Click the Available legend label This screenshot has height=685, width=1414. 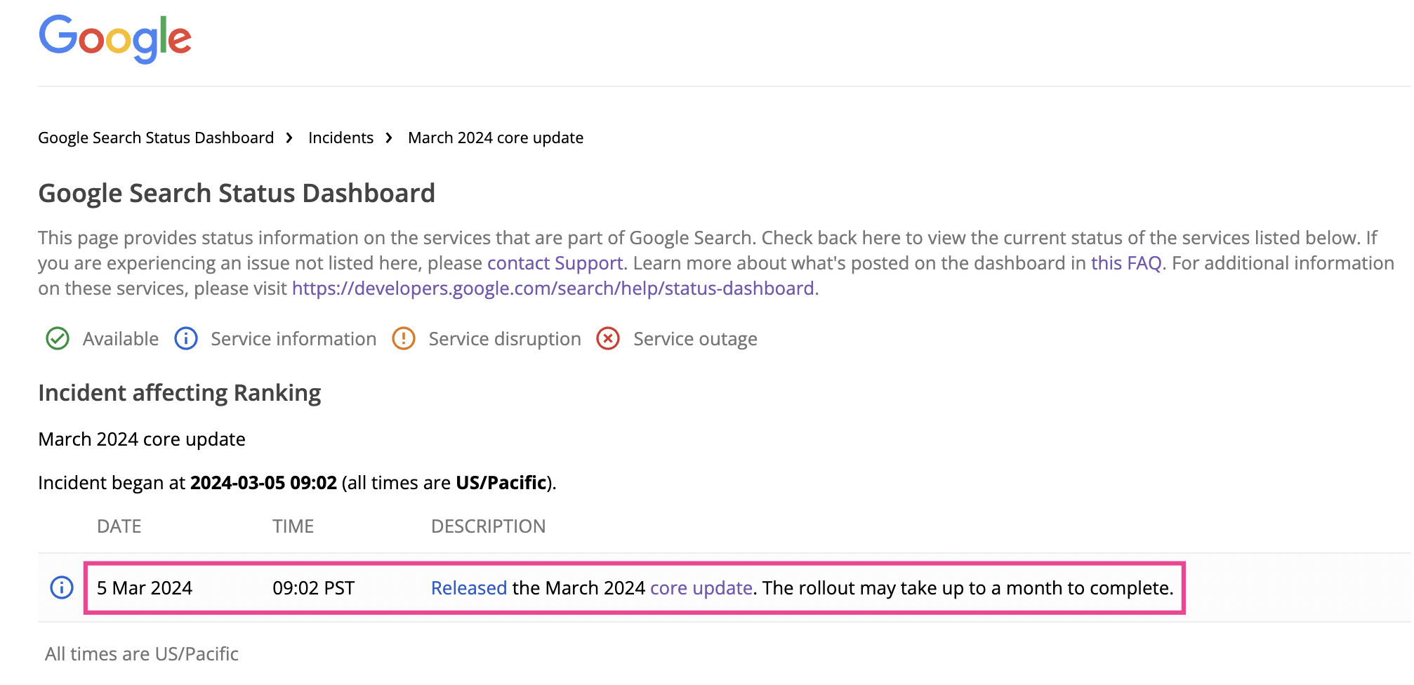pyautogui.click(x=121, y=339)
